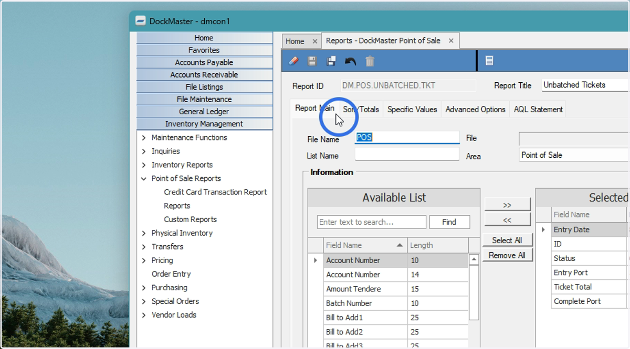Close the Home tab
This screenshot has height=349, width=630.
pyautogui.click(x=315, y=41)
